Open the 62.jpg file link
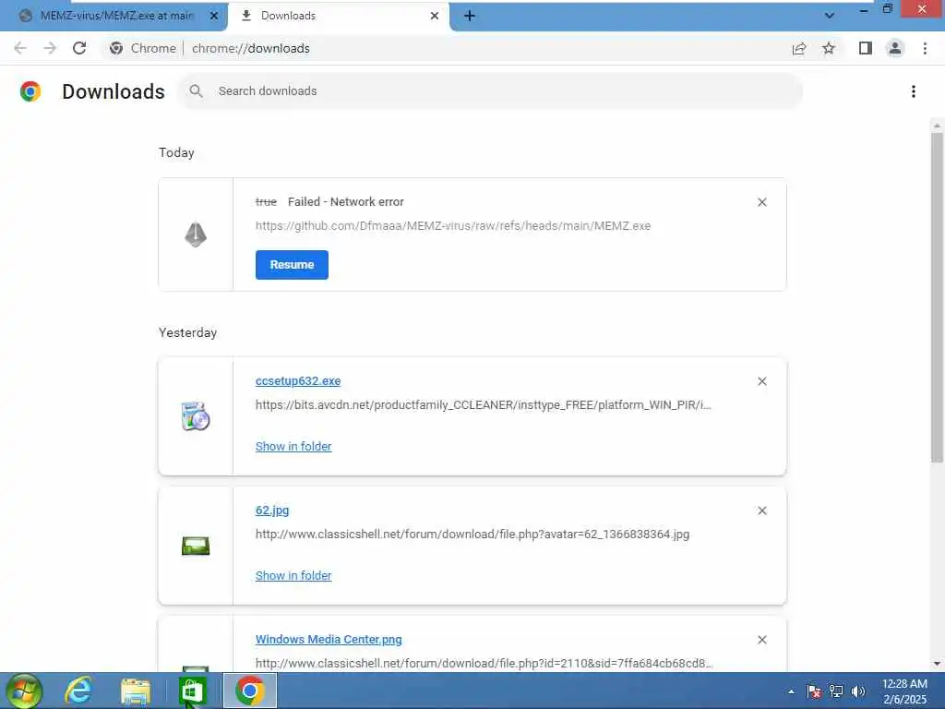The image size is (945, 709). 272,510
